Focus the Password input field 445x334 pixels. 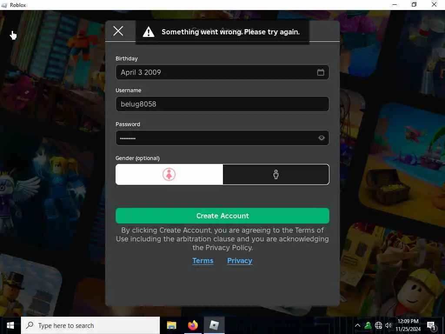(222, 138)
